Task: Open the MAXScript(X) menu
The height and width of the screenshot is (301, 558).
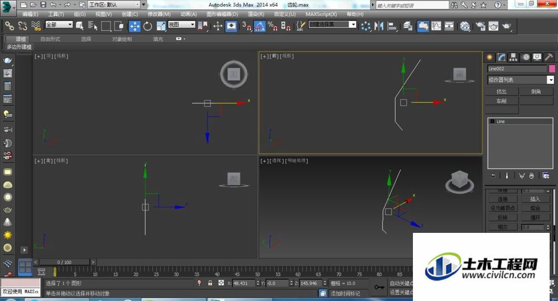Action: 321,14
